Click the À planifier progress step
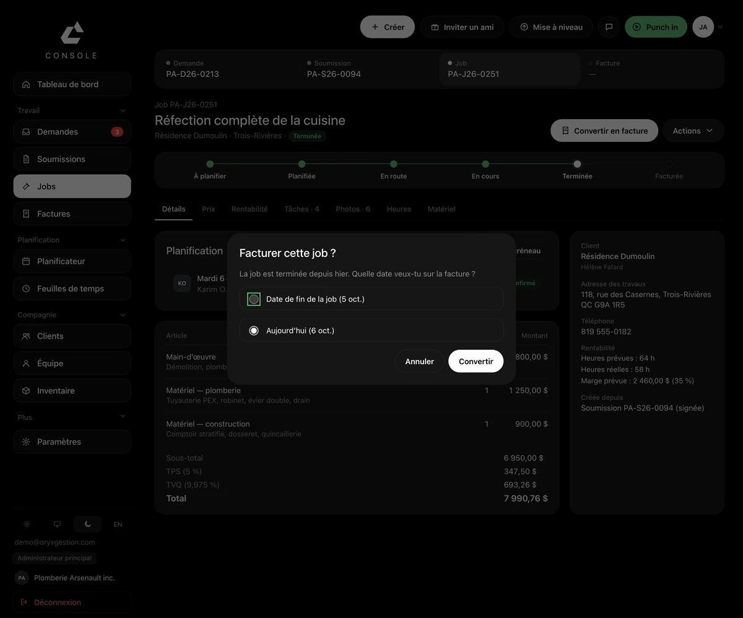 pyautogui.click(x=210, y=170)
